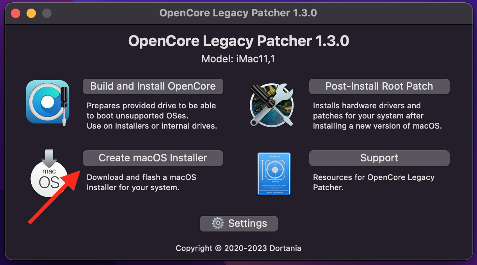The height and width of the screenshot is (265, 477).
Task: Click the "Resources for OpenCore Legacy Patcher" text
Action: click(x=374, y=182)
